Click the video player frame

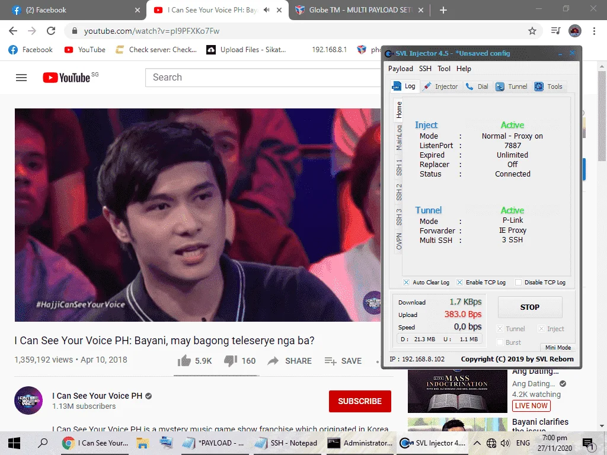(197, 214)
